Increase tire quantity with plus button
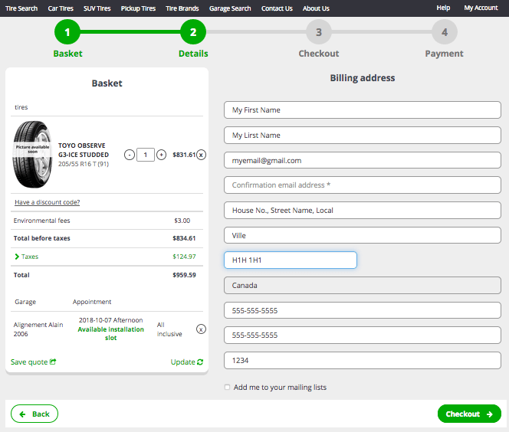509x432 pixels. [x=161, y=155]
